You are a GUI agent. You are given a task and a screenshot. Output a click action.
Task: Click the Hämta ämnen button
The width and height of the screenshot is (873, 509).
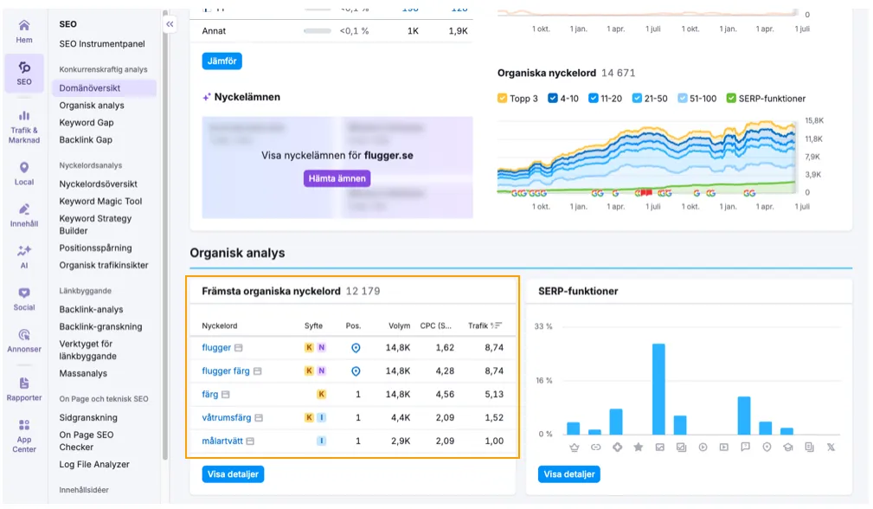point(337,179)
